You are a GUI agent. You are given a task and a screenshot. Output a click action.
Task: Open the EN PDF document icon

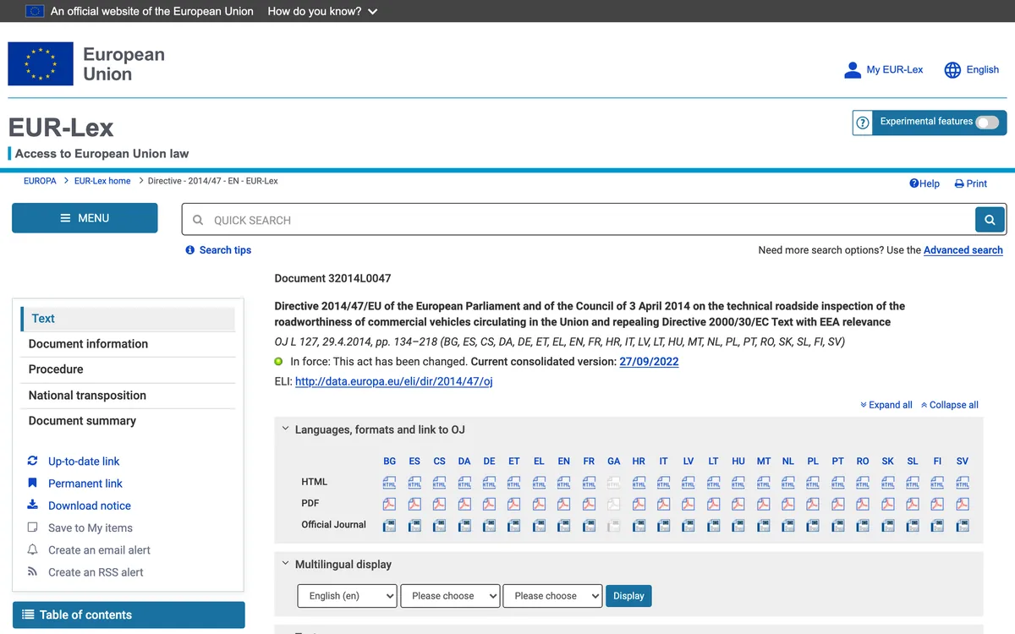pyautogui.click(x=564, y=504)
